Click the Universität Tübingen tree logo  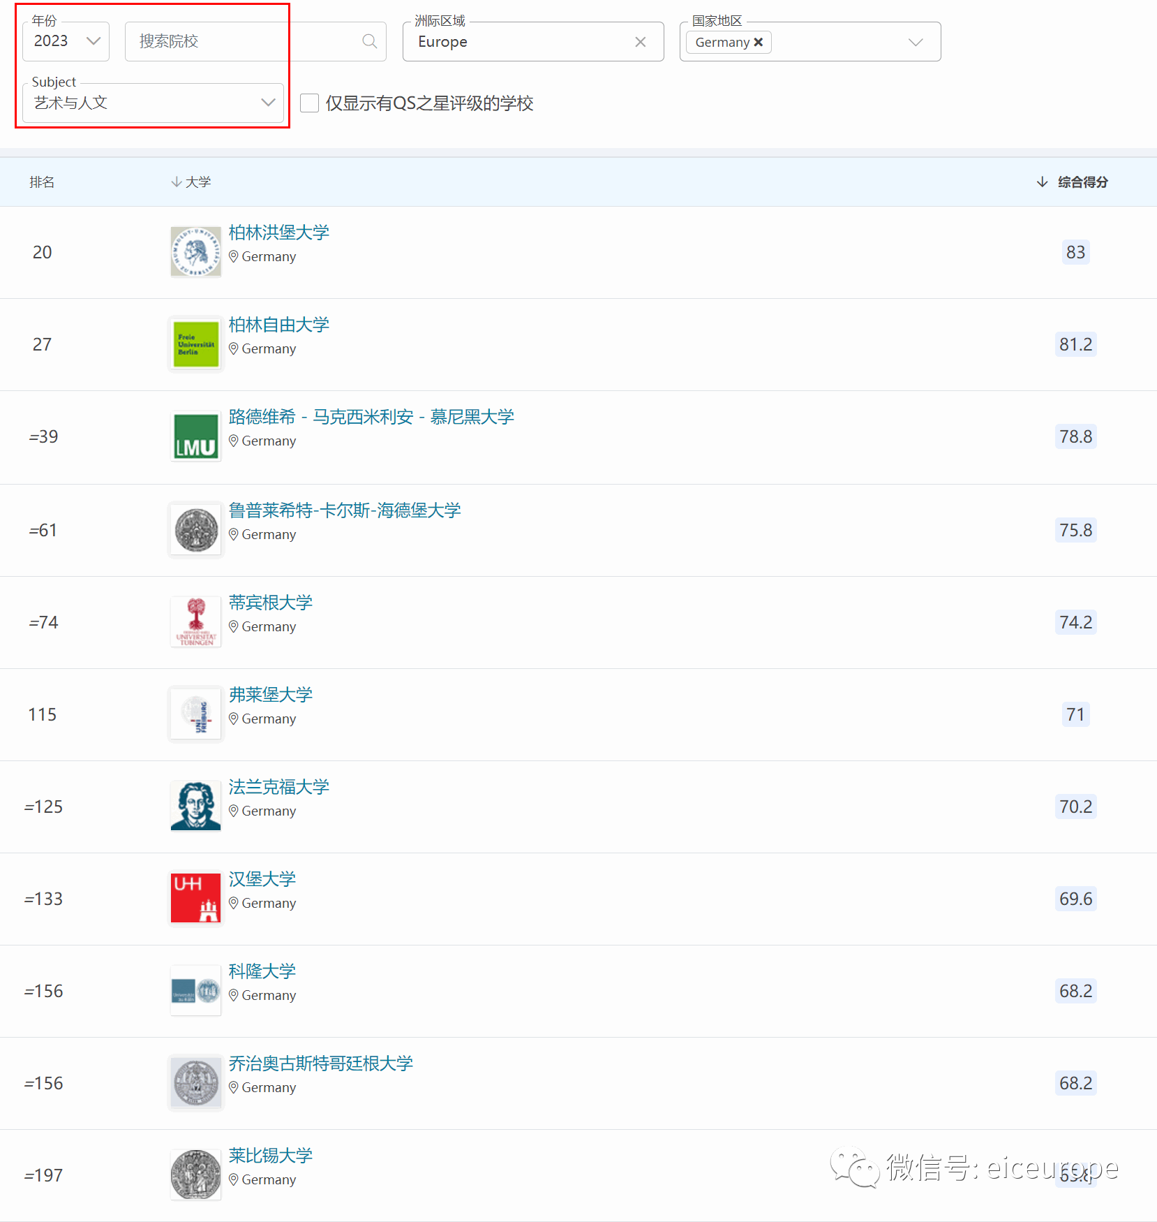(x=196, y=622)
